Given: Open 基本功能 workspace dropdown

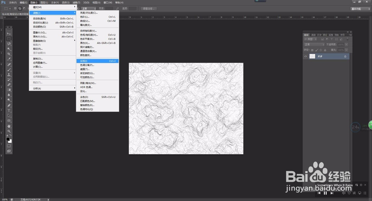Looking at the screenshot, I should click(x=360, y=9).
